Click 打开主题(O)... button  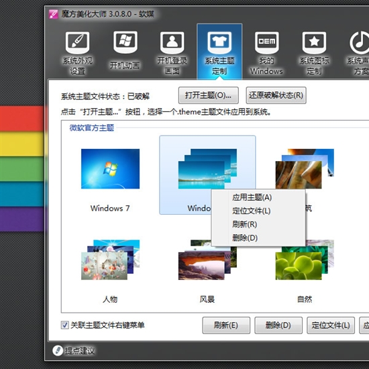(209, 95)
